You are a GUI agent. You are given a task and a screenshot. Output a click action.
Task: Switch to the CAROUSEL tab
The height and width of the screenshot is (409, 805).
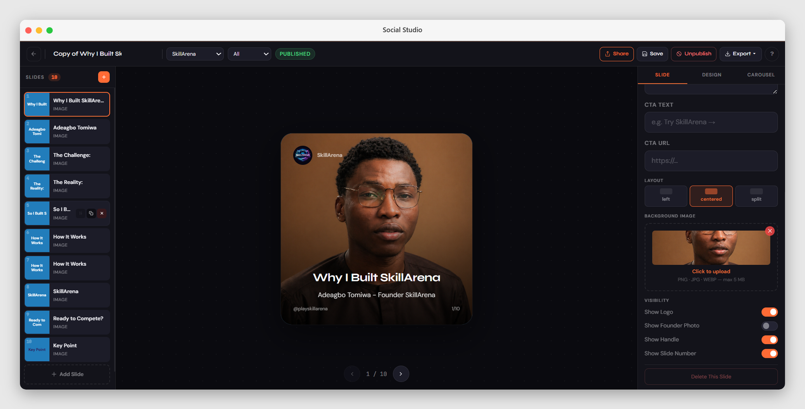point(761,75)
